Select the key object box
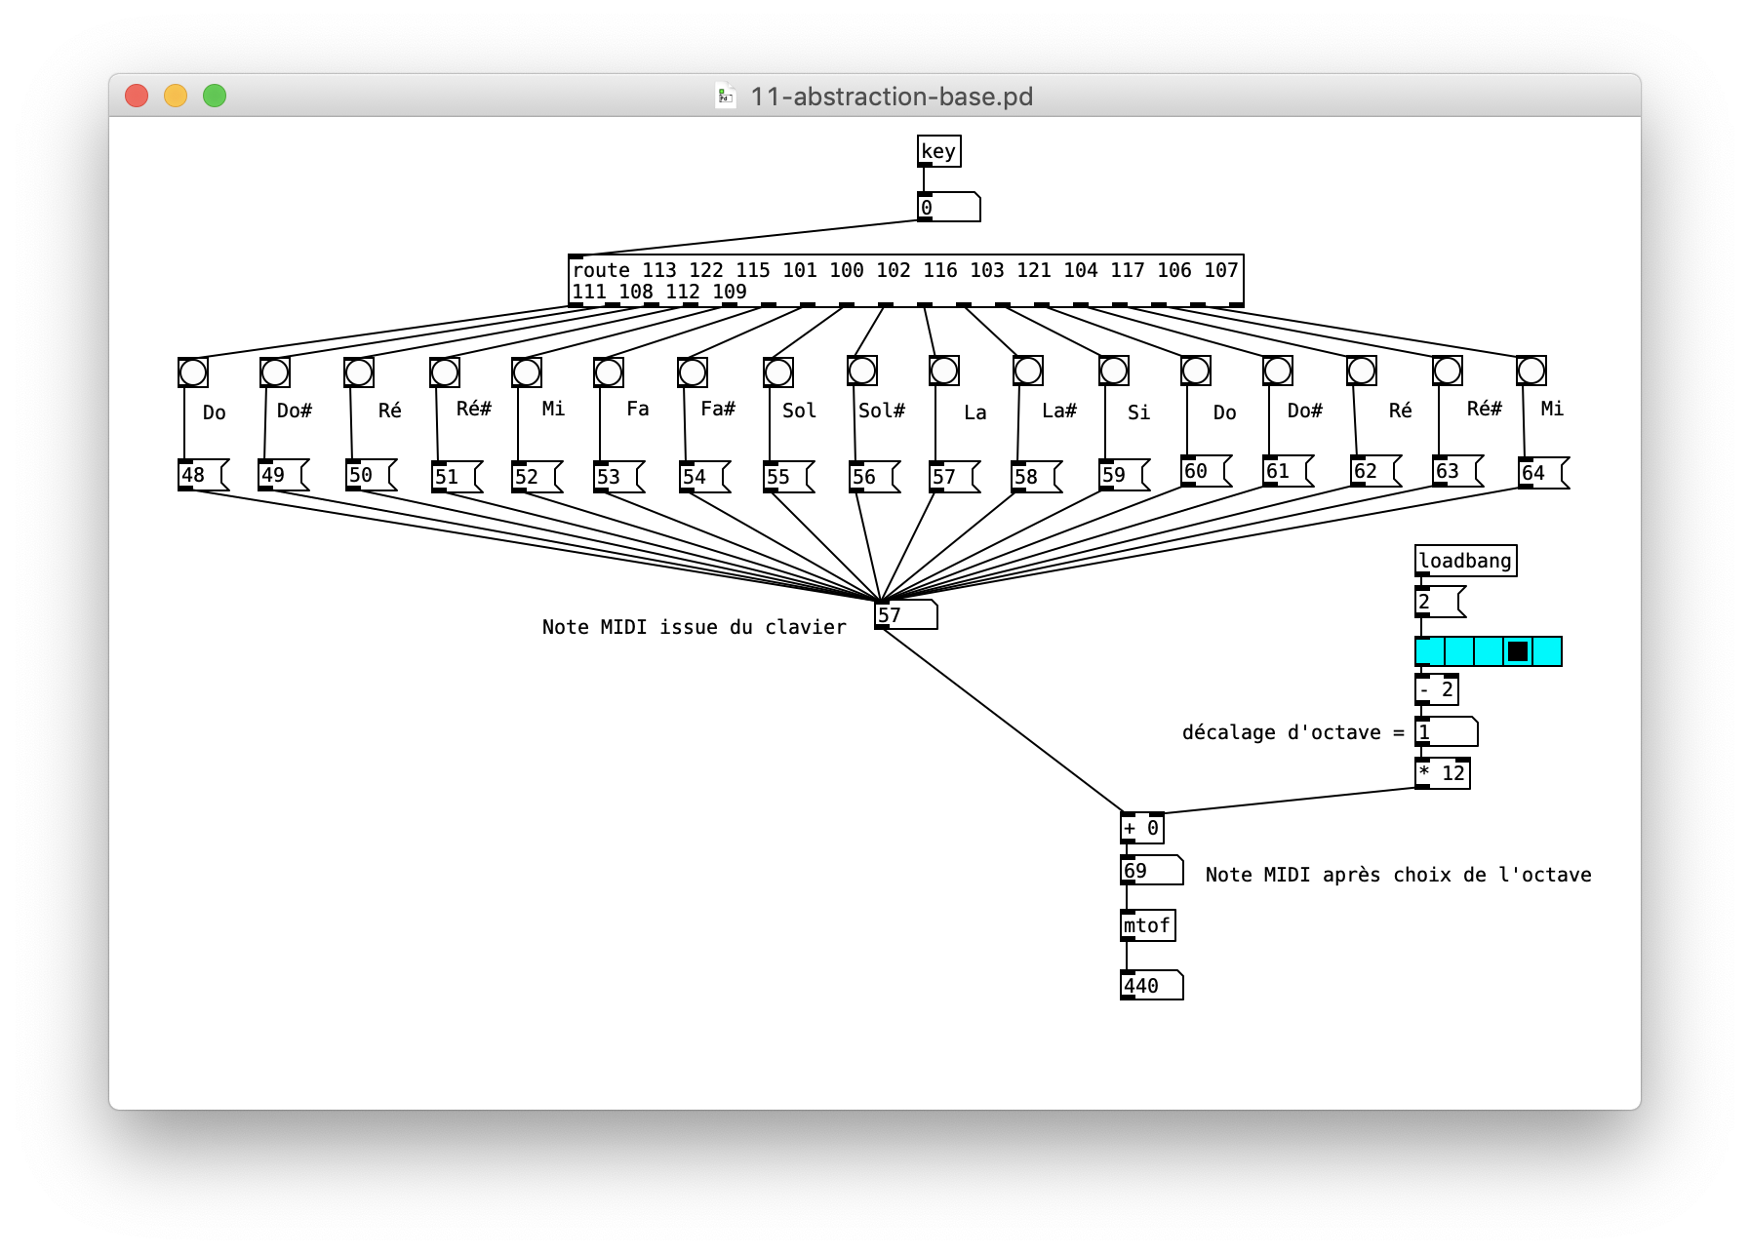The image size is (1750, 1254). 939,151
